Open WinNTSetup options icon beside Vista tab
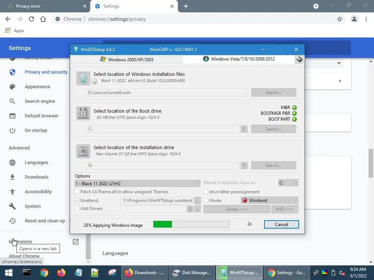Viewport: 374px width, 280px height. coord(299,59)
